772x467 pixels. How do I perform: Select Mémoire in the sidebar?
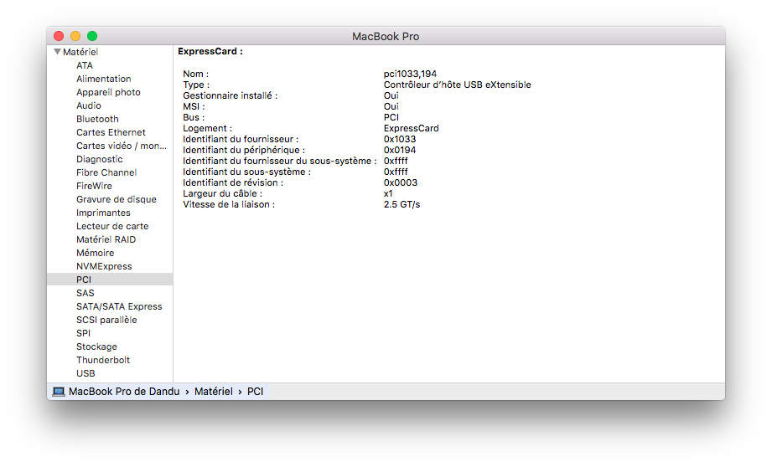[x=95, y=253]
